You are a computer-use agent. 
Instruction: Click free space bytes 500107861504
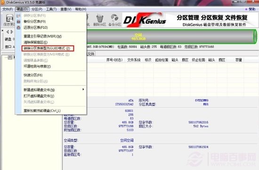pos(198,147)
